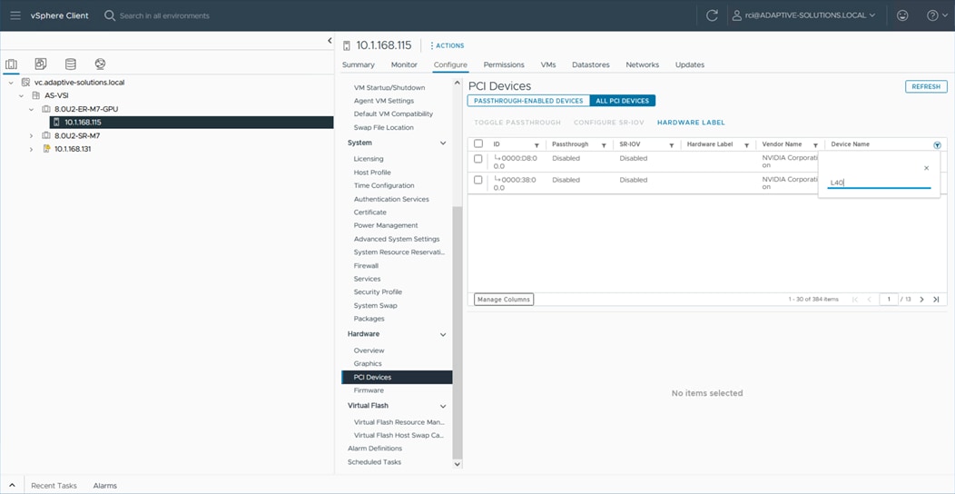Click the REFRESH button for PCI Devices
This screenshot has width=955, height=494.
click(925, 86)
